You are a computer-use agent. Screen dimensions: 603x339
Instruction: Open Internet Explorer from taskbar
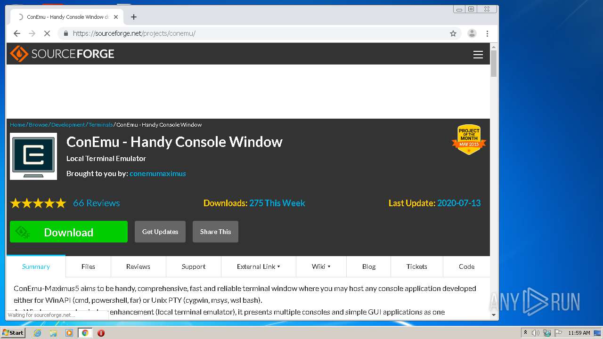pos(37,333)
